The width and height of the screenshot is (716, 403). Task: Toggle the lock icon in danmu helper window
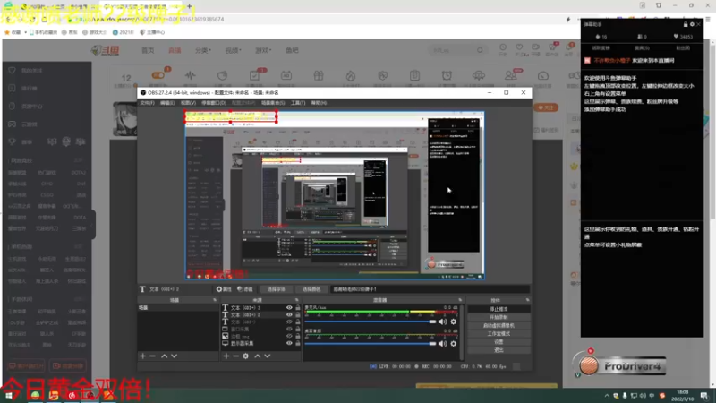(686, 24)
